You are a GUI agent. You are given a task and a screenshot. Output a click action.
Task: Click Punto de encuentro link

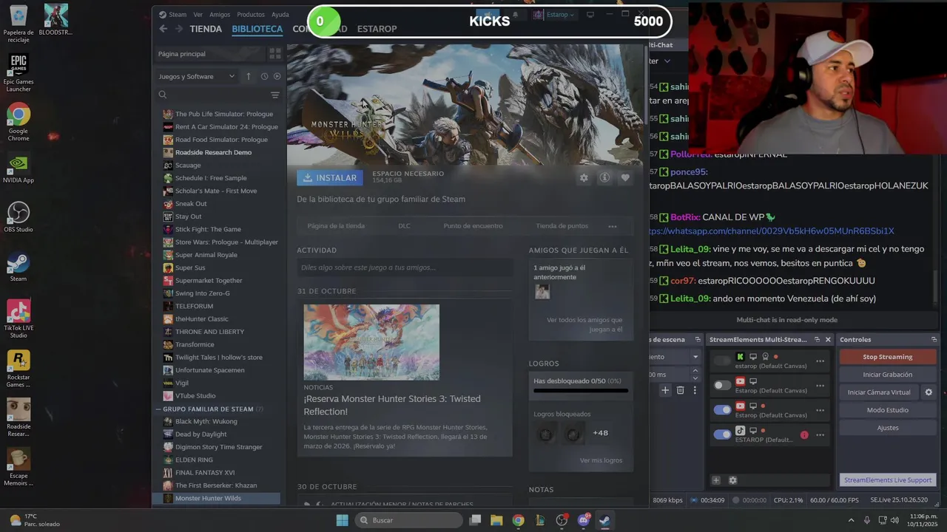tap(473, 226)
